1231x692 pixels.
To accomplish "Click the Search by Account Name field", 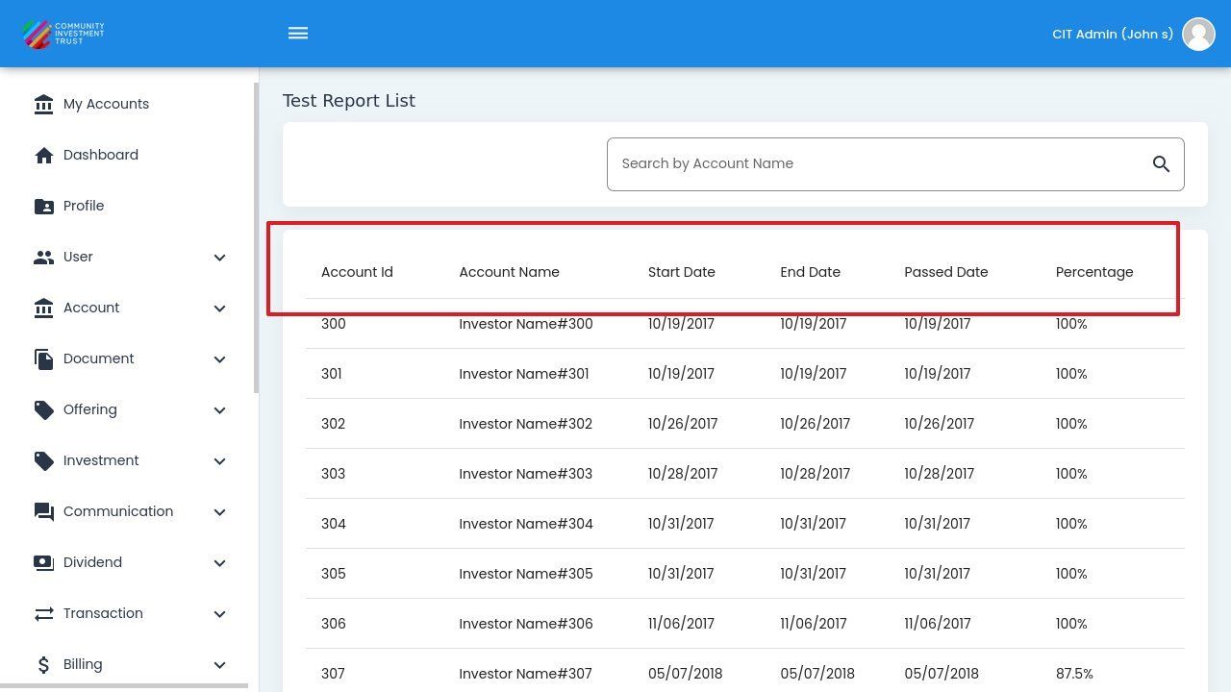I will 880,164.
